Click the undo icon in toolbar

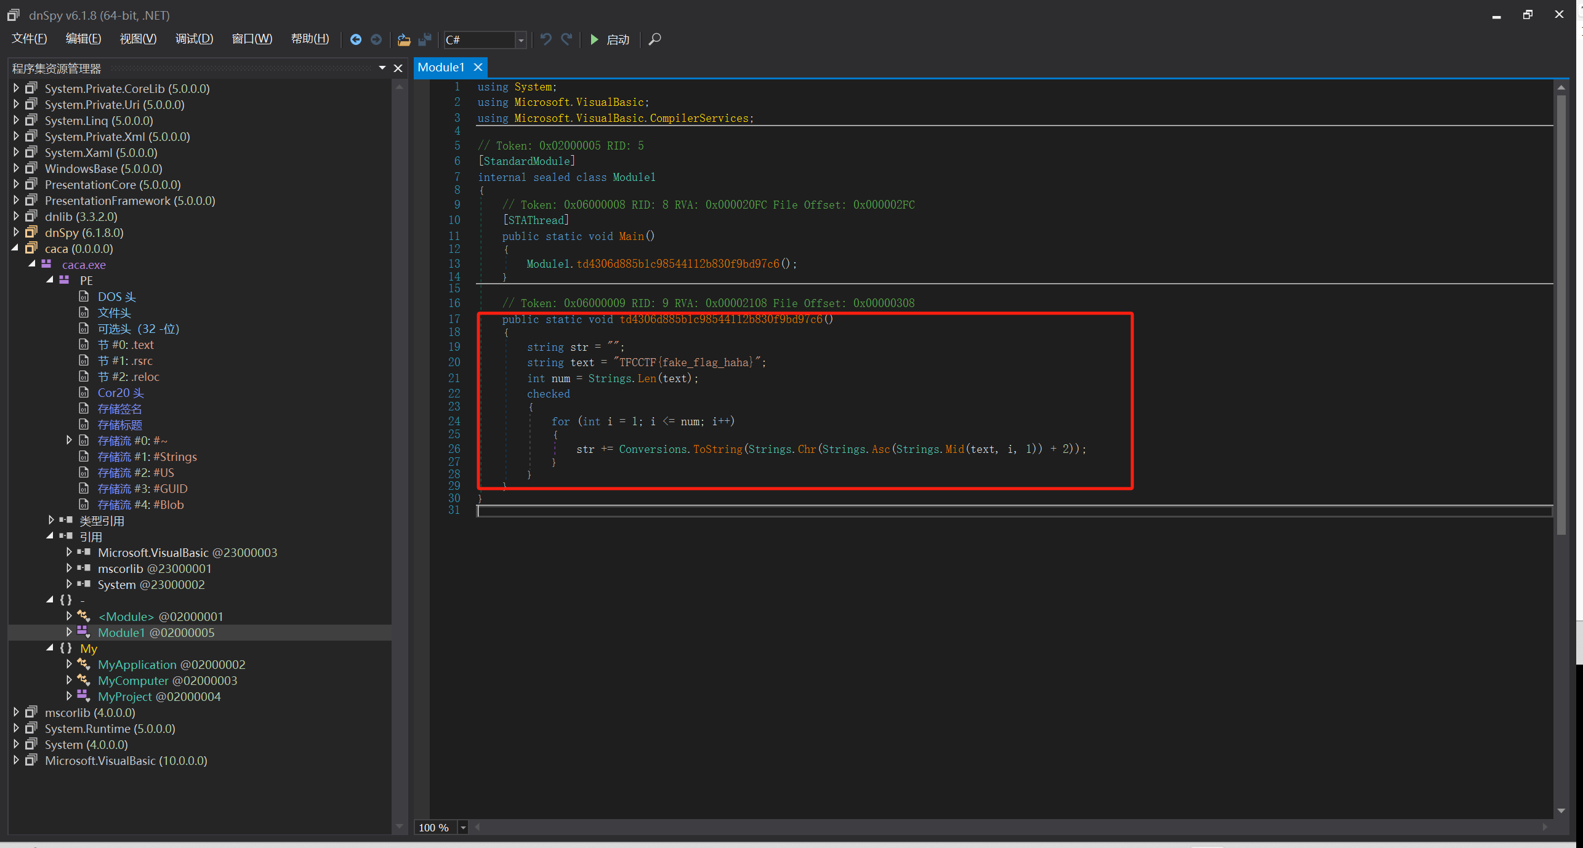(546, 39)
